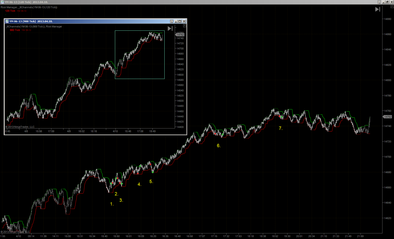
Task: Toggle fixed scale F icon on 900 Tick chart
Action: pos(184,26)
